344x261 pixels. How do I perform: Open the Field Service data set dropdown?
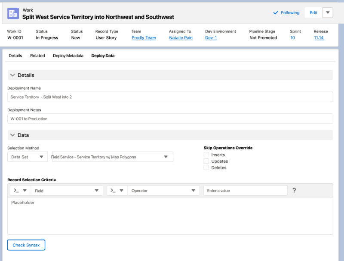click(x=113, y=157)
